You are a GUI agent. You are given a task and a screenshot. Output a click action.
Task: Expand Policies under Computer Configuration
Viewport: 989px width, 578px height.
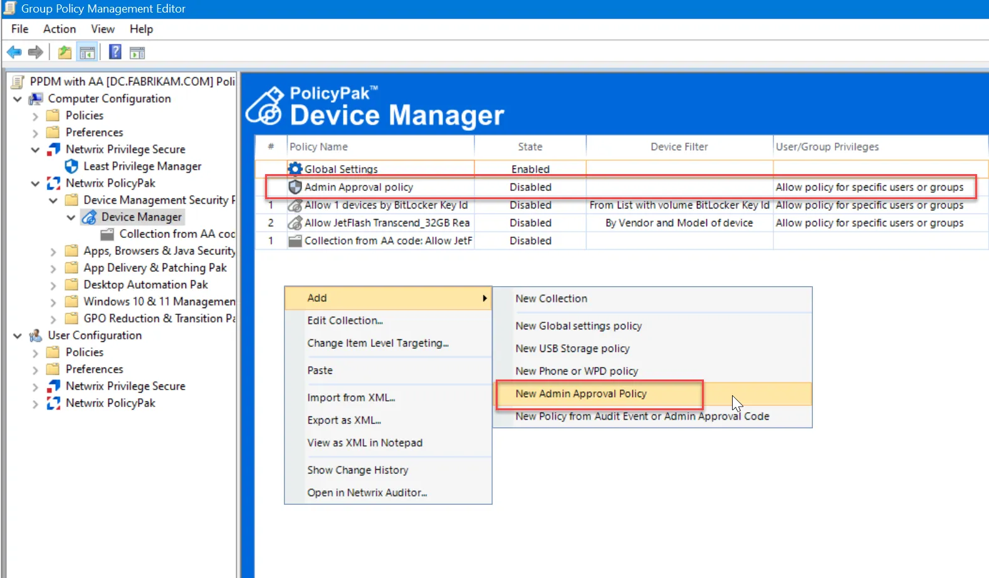pyautogui.click(x=35, y=116)
